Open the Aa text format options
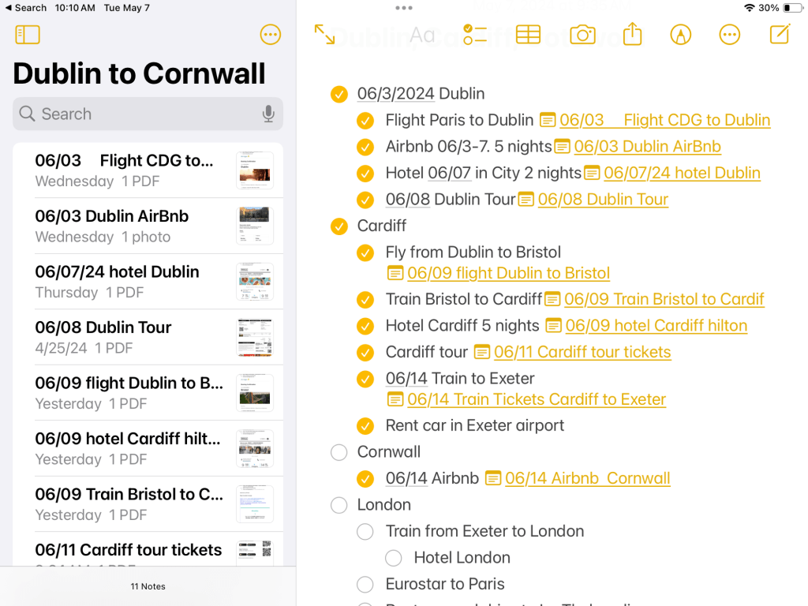 tap(422, 35)
